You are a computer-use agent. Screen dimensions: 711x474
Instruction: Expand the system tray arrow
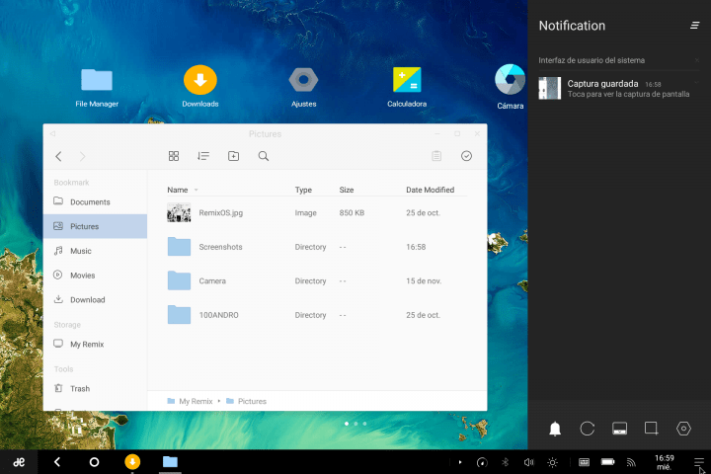[460, 463]
